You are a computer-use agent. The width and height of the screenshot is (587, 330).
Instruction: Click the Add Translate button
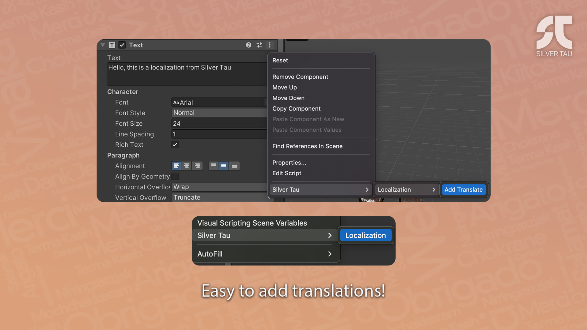463,189
